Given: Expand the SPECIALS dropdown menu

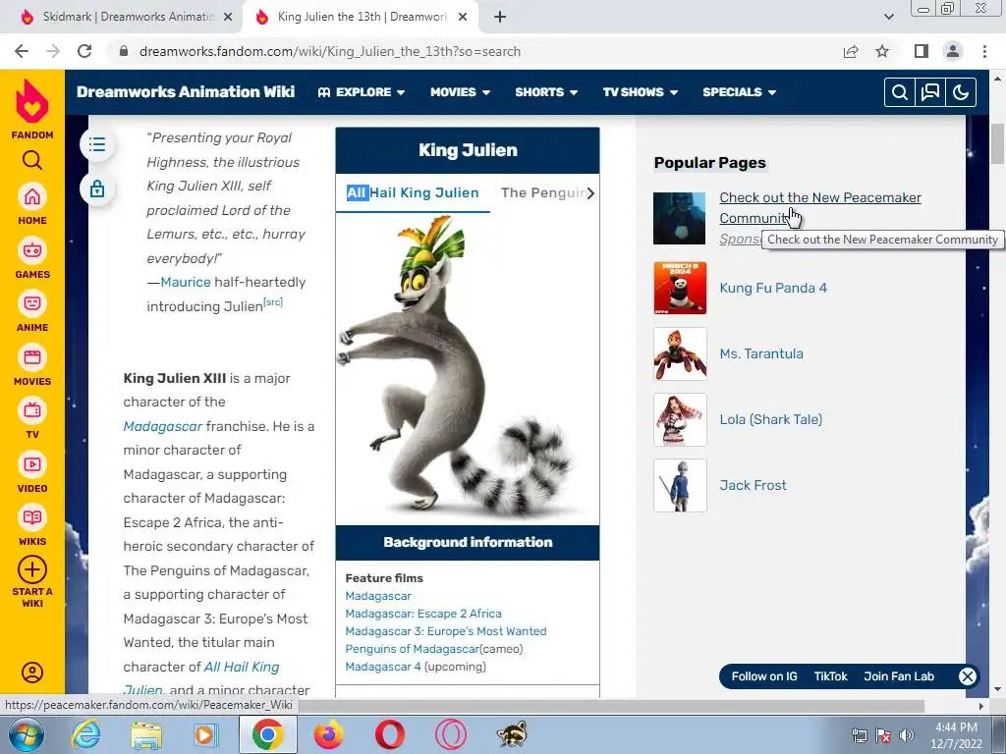Looking at the screenshot, I should coord(739,92).
